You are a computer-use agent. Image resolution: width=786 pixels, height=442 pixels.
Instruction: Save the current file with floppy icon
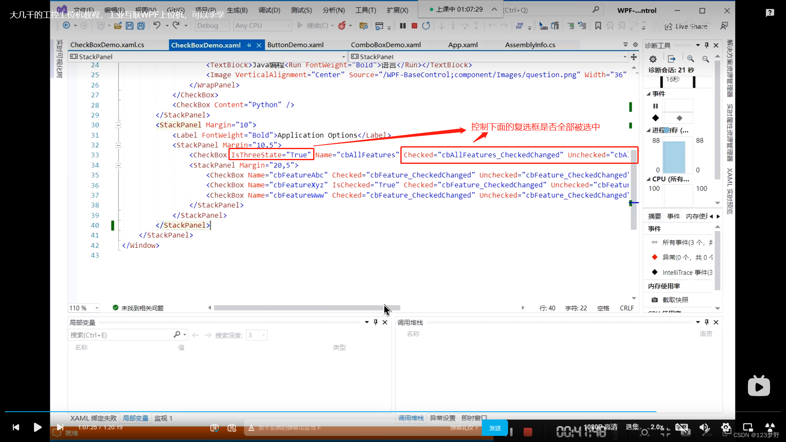pos(129,26)
